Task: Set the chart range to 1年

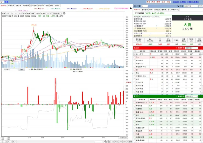Action: pyautogui.click(x=120, y=142)
